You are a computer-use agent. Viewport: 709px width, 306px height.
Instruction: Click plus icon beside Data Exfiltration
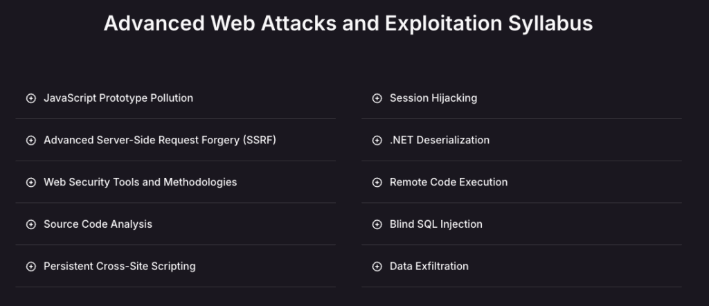coord(377,267)
